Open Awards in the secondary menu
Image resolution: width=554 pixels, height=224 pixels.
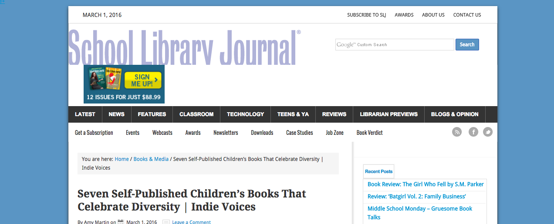[x=193, y=133]
